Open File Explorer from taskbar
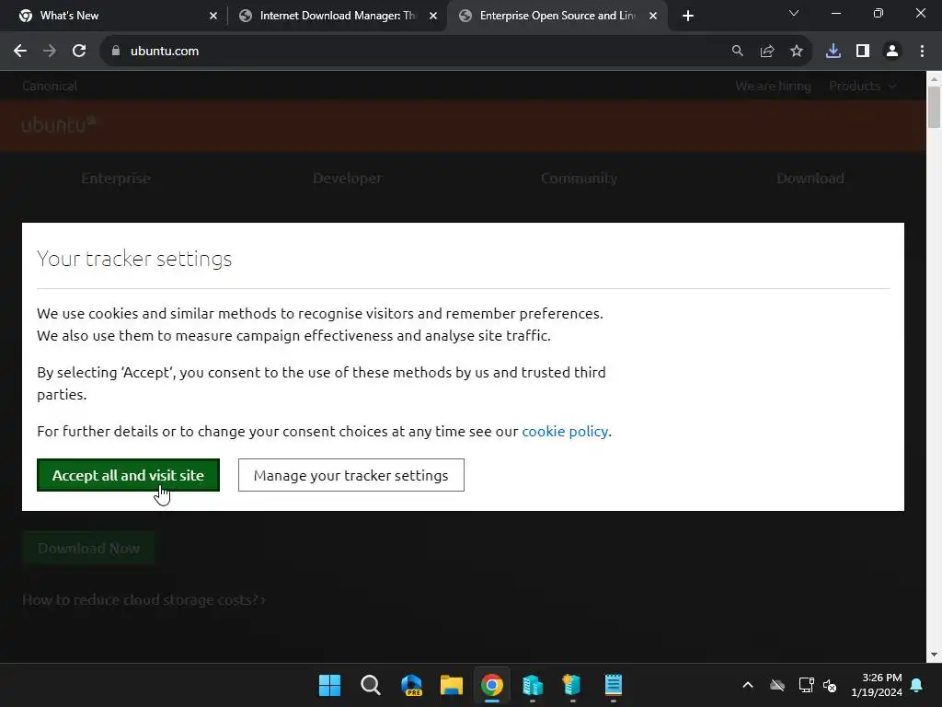Image resolution: width=942 pixels, height=707 pixels. [452, 685]
